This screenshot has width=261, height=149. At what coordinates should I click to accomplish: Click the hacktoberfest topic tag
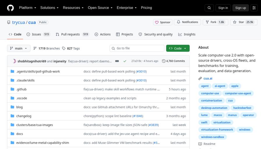(x=242, y=108)
